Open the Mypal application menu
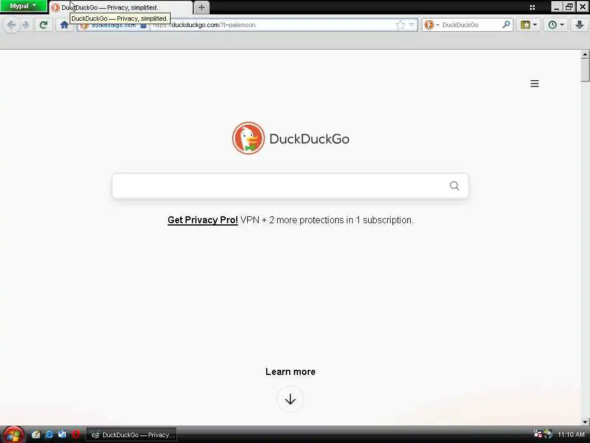The width and height of the screenshot is (590, 443). [23, 6]
